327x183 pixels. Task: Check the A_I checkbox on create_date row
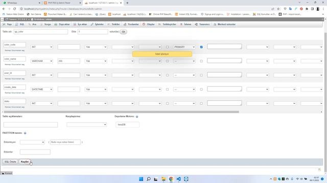[201, 89]
